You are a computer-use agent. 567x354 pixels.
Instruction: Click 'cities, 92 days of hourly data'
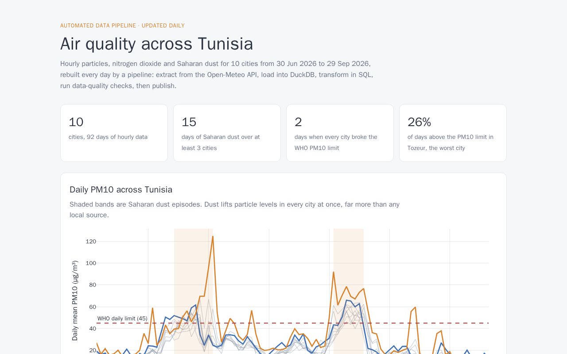click(108, 137)
